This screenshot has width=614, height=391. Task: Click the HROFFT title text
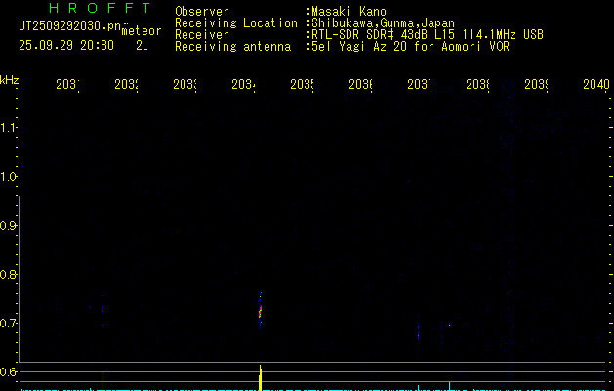100,8
